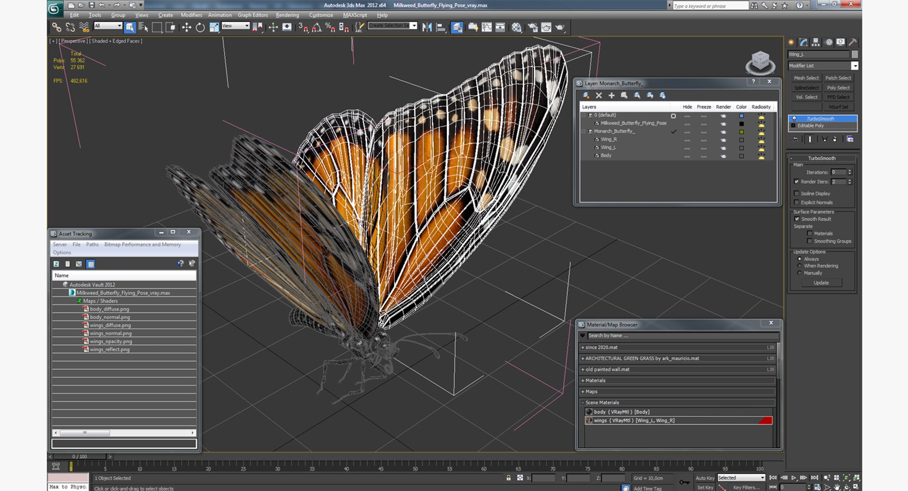The image size is (908, 491).
Task: Click the Unlink Selection tool
Action: click(x=70, y=27)
